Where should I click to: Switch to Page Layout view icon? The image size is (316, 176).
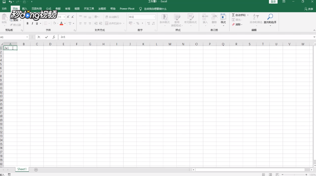[x=270, y=175]
